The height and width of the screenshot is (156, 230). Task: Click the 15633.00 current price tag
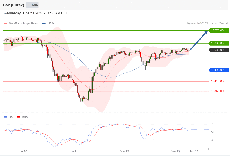point(219,50)
